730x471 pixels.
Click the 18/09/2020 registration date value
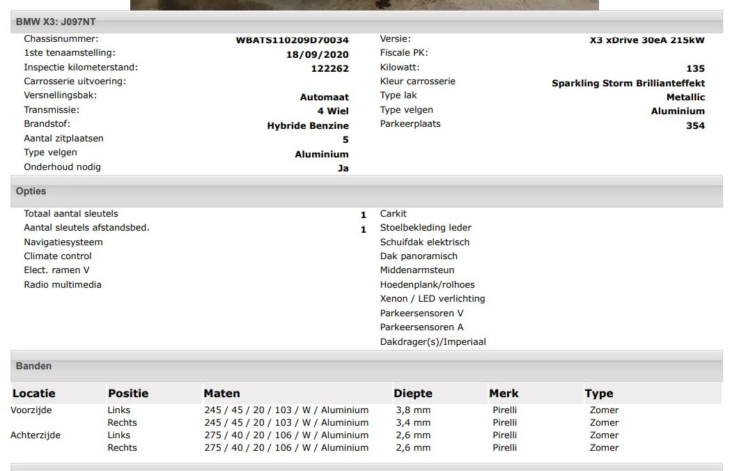point(317,54)
